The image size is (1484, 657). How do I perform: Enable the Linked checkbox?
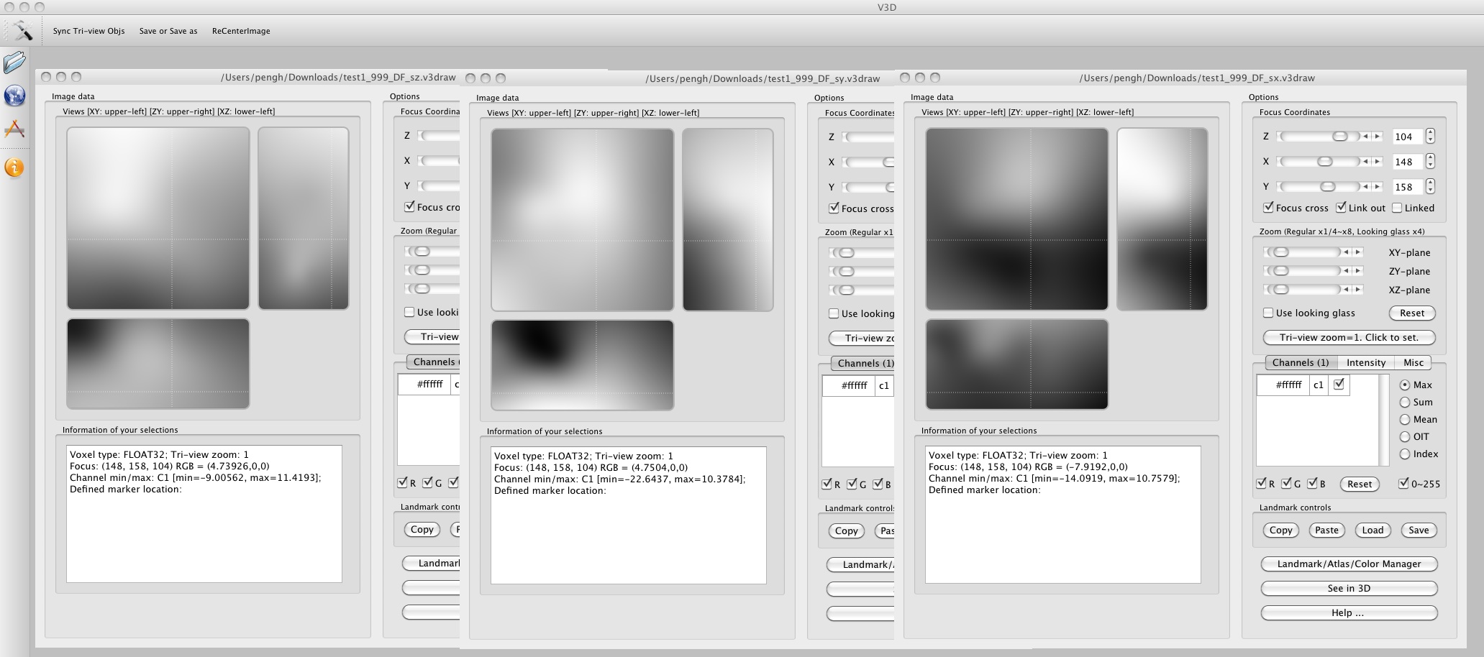coord(1397,208)
